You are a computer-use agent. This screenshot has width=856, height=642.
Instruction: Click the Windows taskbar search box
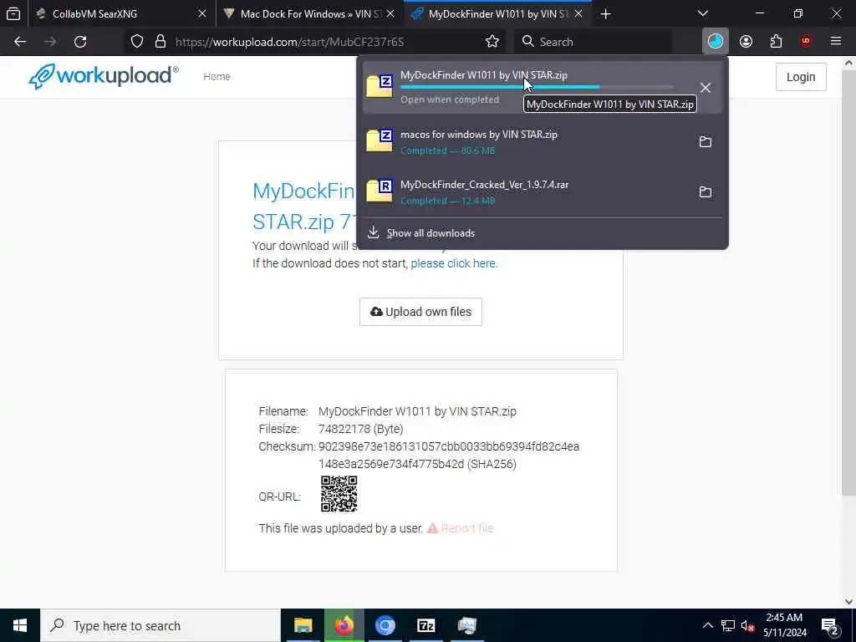click(160, 625)
